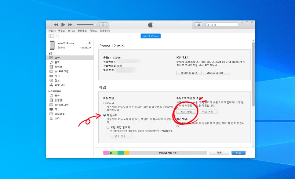Click the 적용 button
Viewport: 295px width, 179px height.
[x=219, y=153]
